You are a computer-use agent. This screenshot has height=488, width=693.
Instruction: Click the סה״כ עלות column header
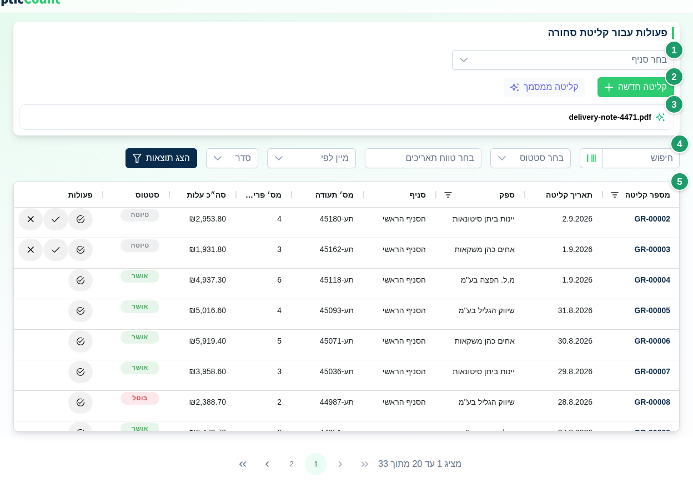[x=206, y=195]
